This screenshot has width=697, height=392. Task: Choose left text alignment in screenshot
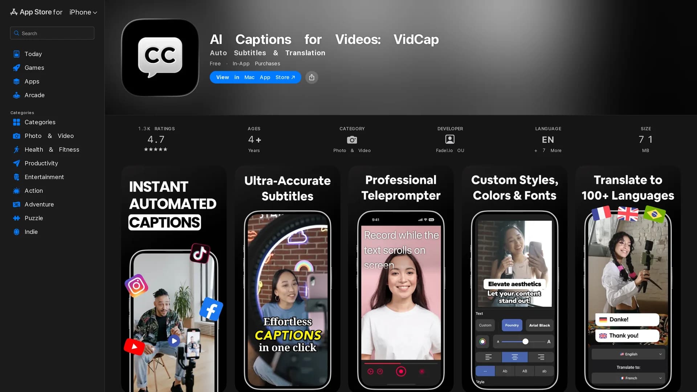[489, 357]
